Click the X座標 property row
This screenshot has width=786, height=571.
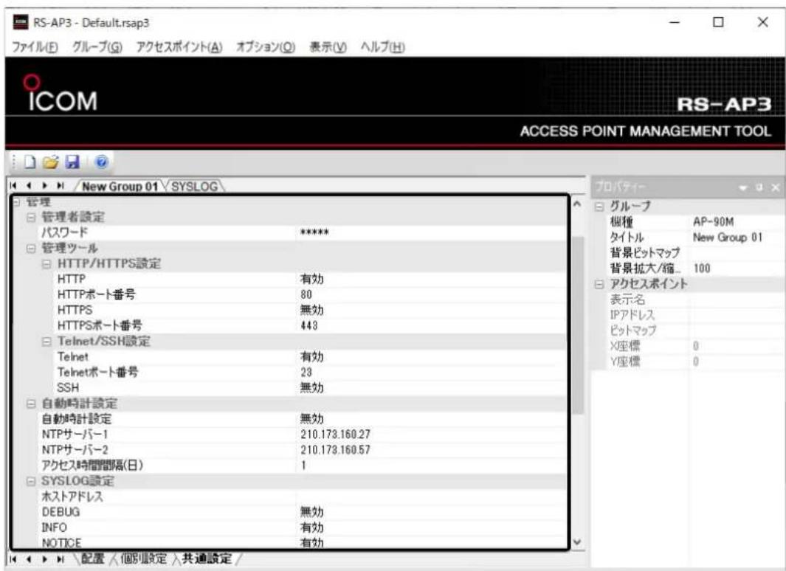pyautogui.click(x=696, y=346)
